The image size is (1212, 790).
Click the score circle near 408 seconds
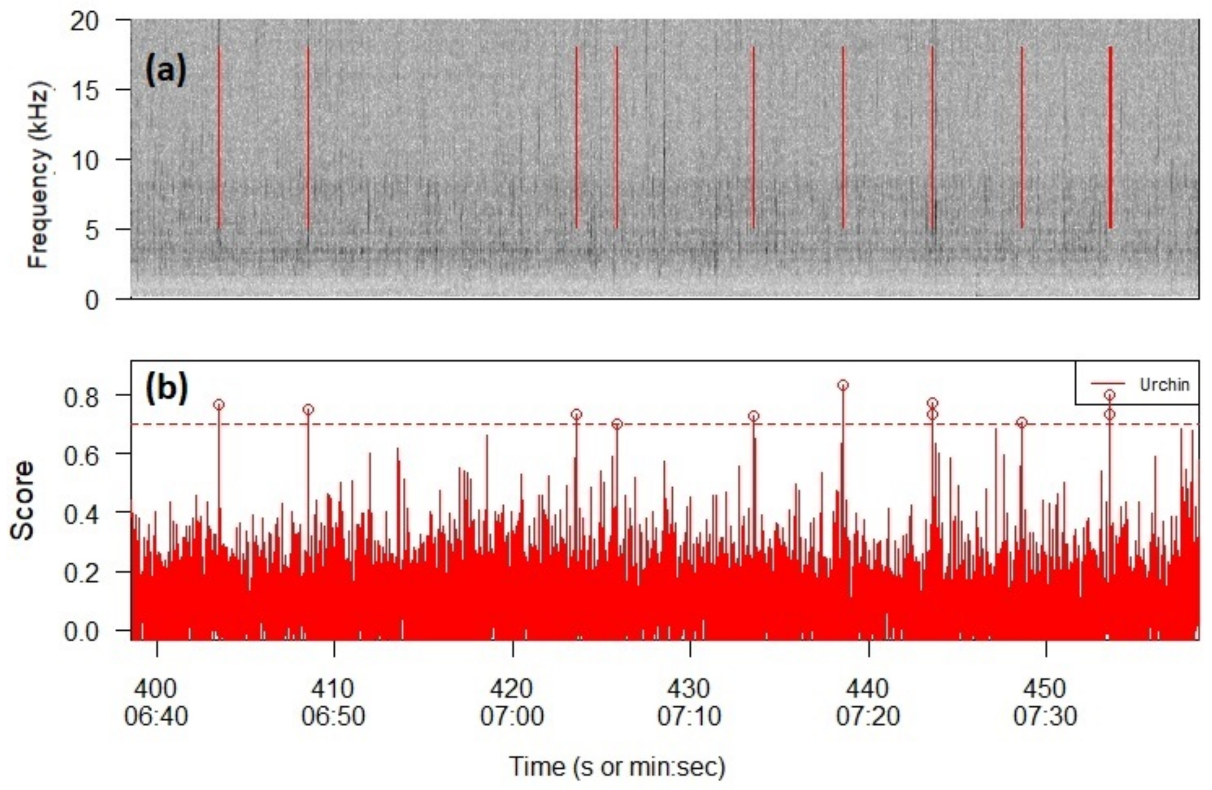(x=308, y=409)
